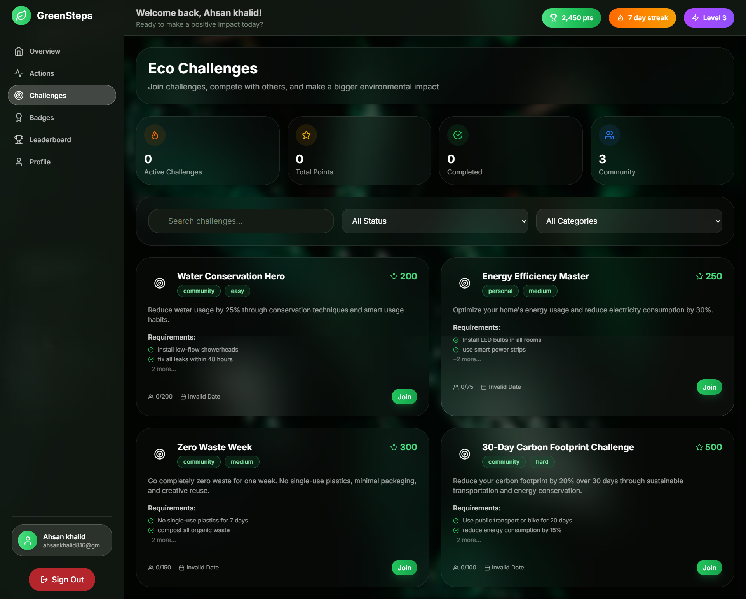Open Actions from the sidebar

tap(42, 73)
